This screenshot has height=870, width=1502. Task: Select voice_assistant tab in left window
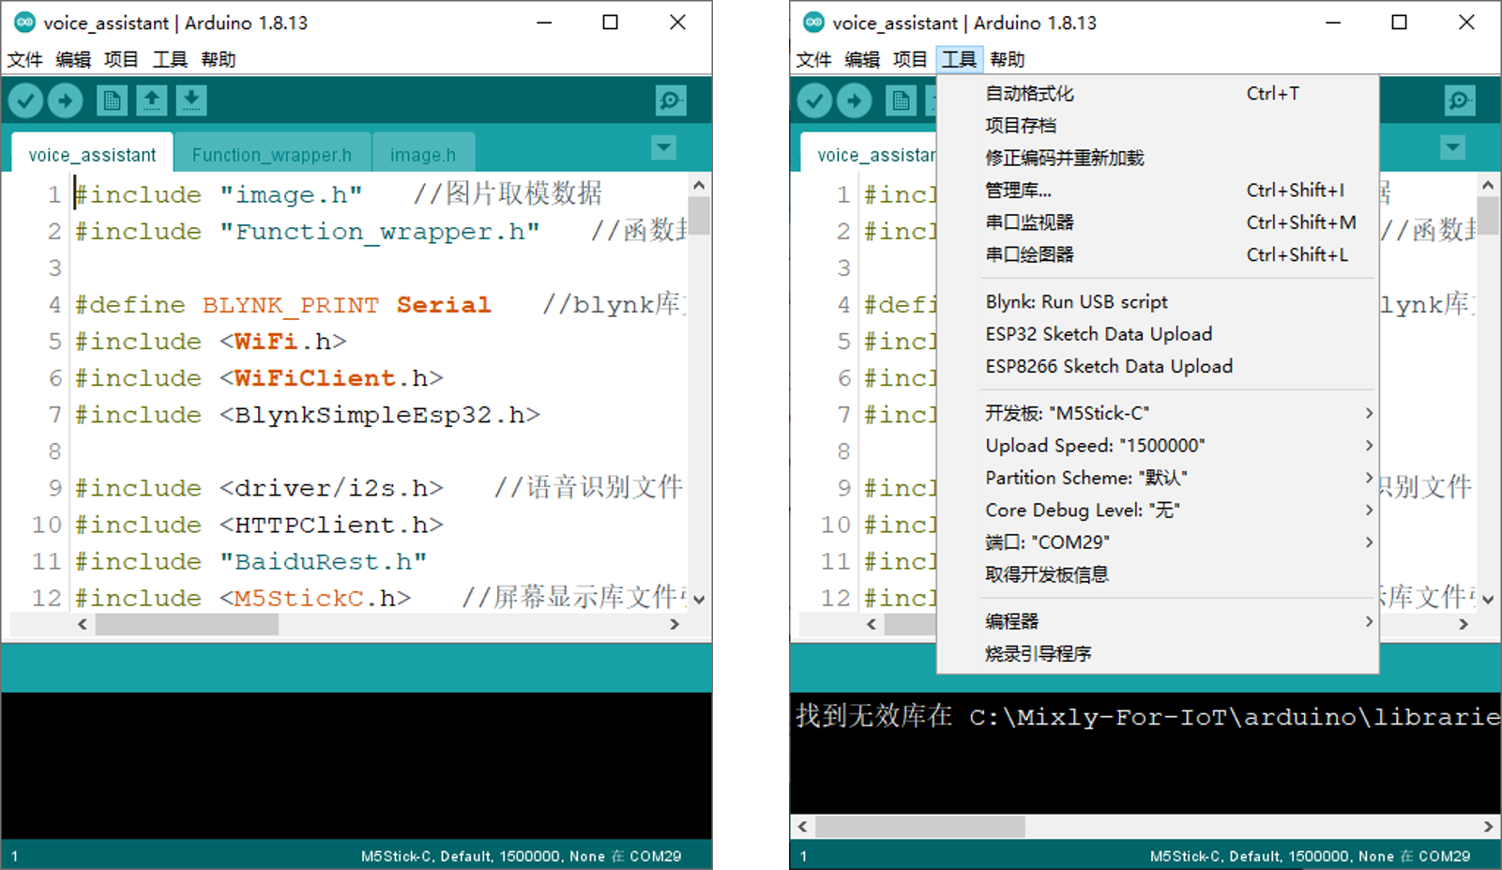92,155
